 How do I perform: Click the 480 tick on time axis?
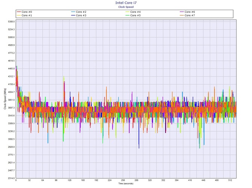217,180
